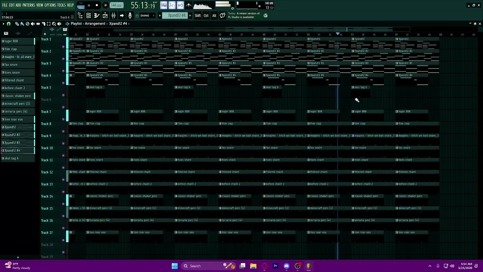Click the microphone recording icon in toolbar

(130, 15)
